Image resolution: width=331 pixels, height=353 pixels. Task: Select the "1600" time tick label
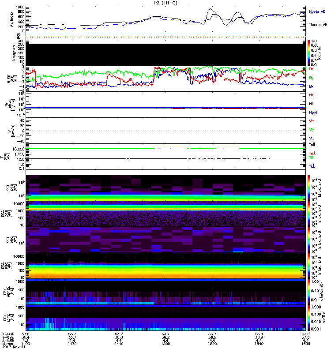click(305, 344)
